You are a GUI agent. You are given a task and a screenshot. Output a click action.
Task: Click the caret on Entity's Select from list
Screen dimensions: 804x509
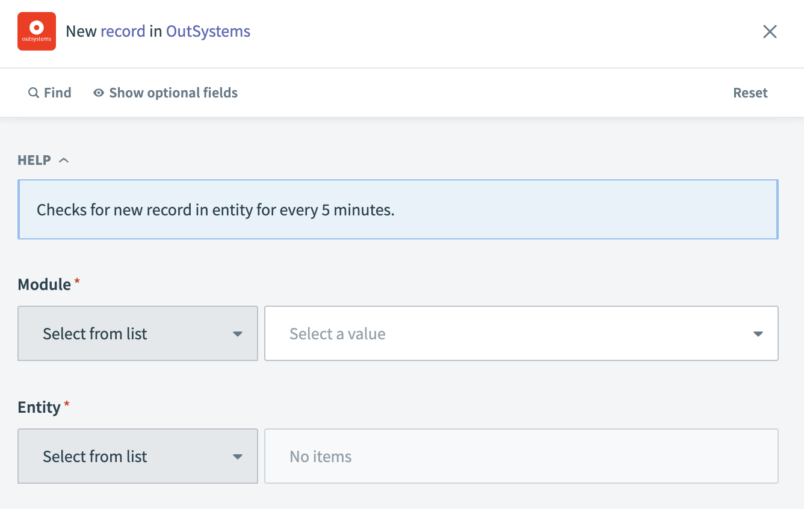click(x=238, y=457)
